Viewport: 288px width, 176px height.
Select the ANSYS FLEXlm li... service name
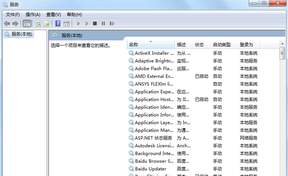coord(154,84)
